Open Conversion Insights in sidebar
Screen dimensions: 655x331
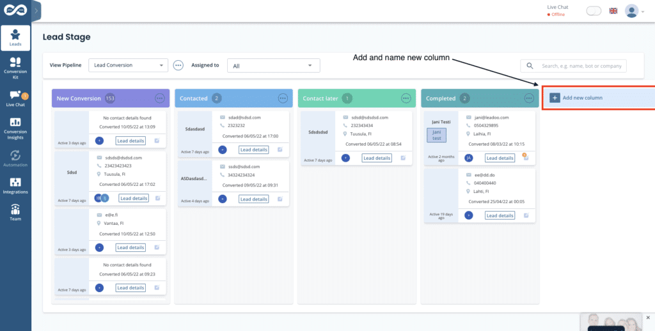pos(15,127)
